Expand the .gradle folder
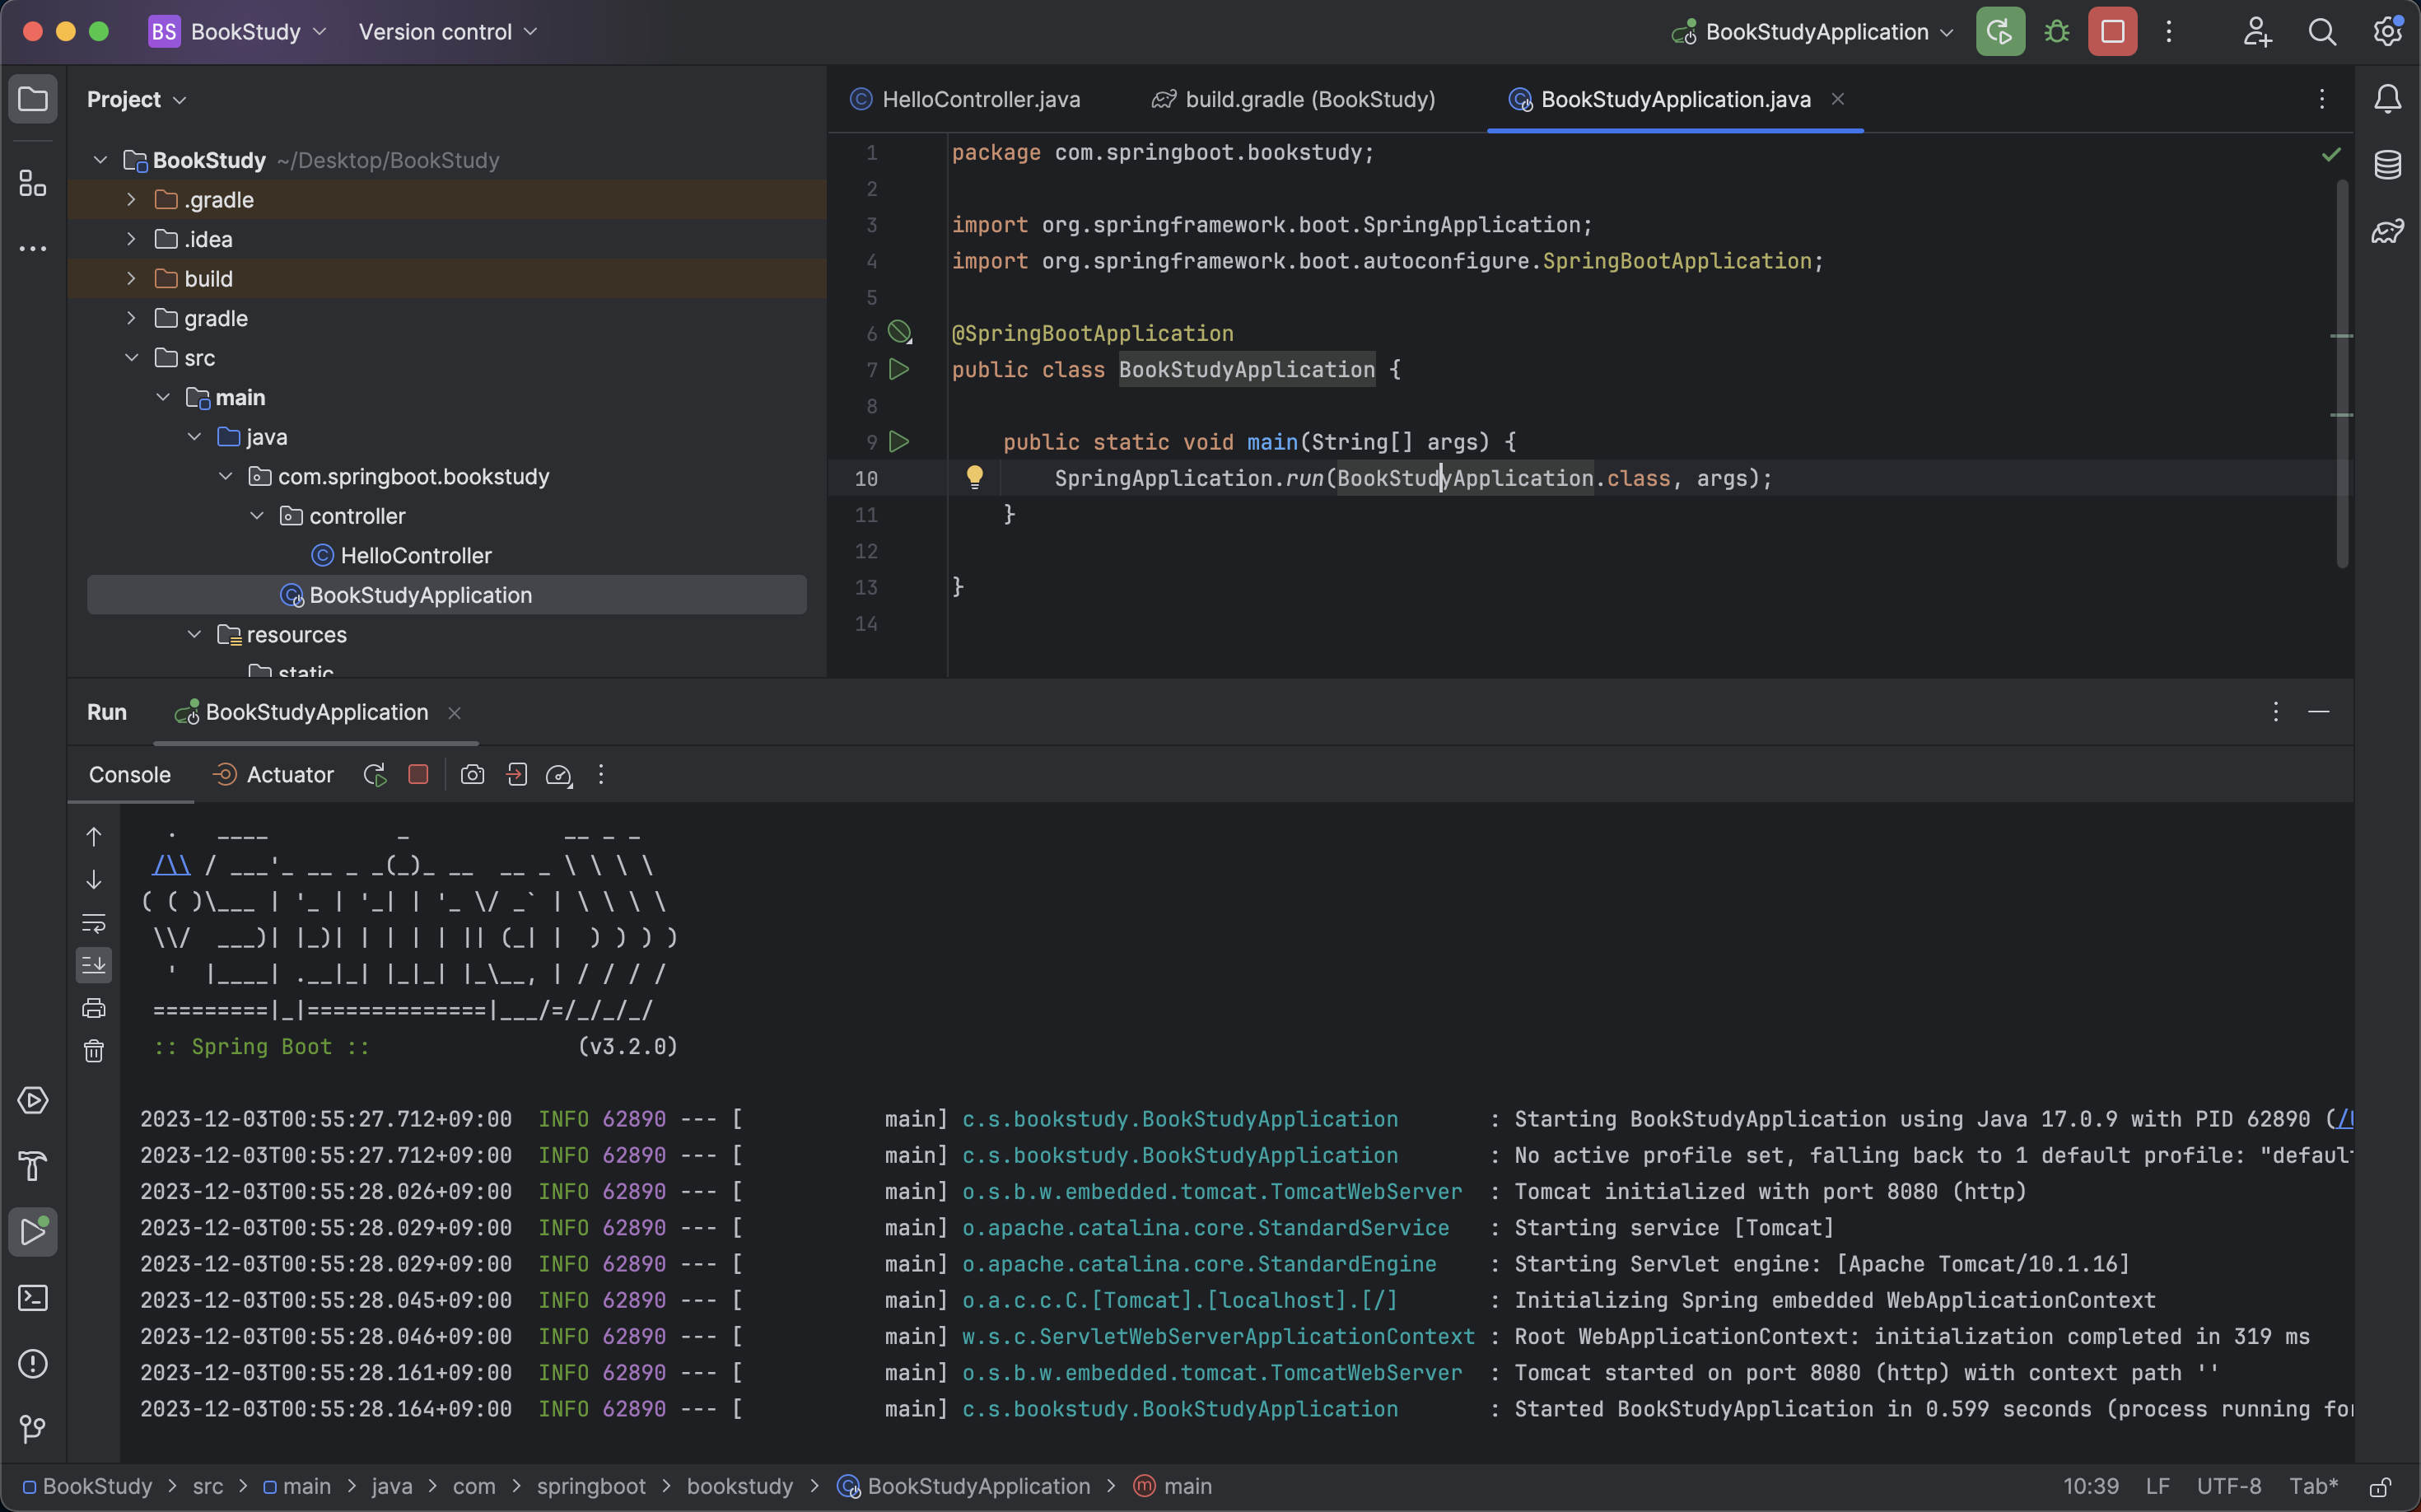 coord(131,200)
